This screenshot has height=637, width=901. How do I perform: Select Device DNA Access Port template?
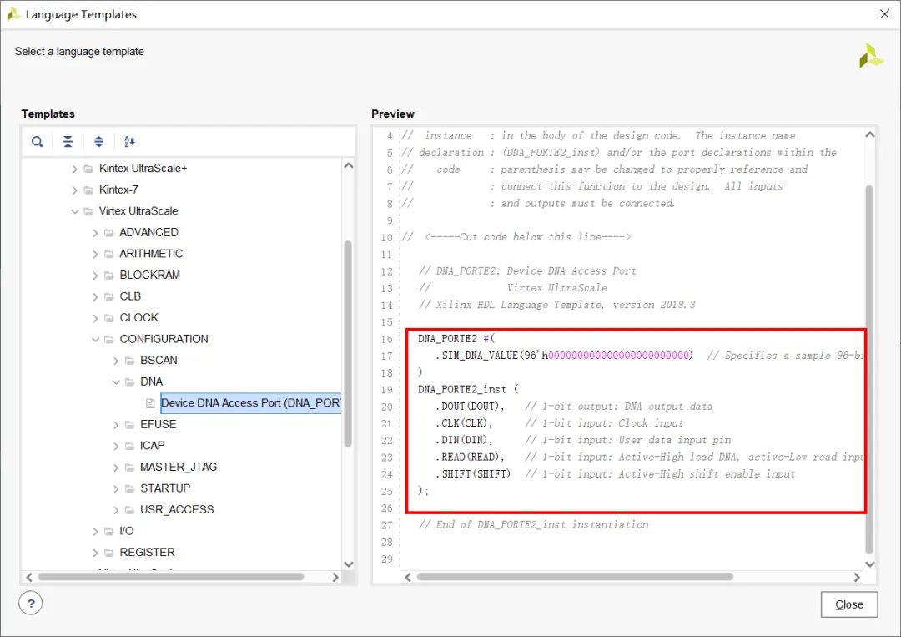tap(250, 403)
